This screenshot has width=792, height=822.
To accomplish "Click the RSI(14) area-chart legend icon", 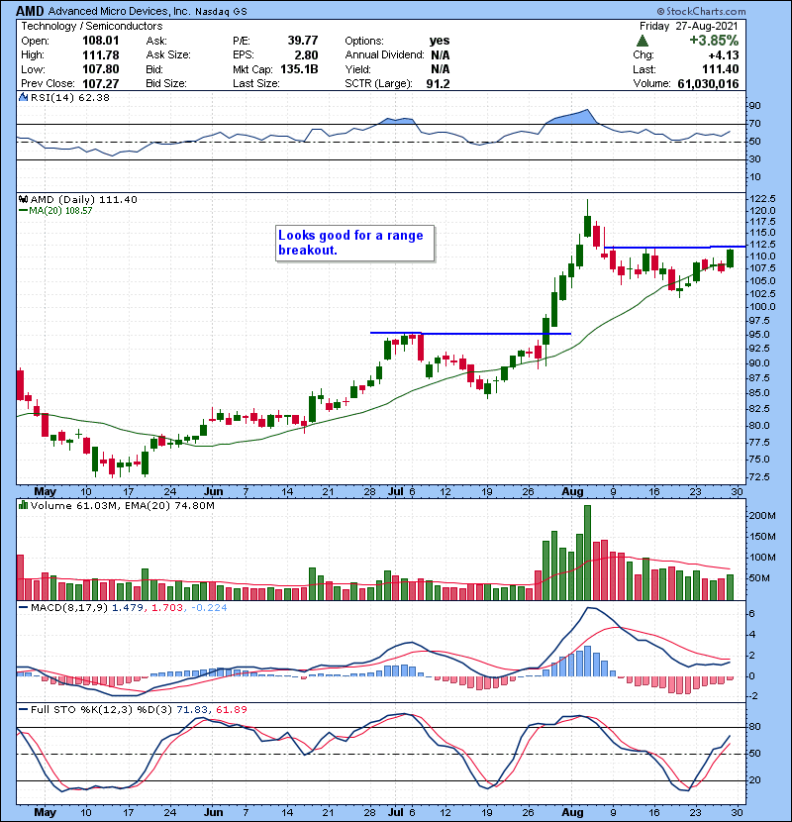I will 23,97.
